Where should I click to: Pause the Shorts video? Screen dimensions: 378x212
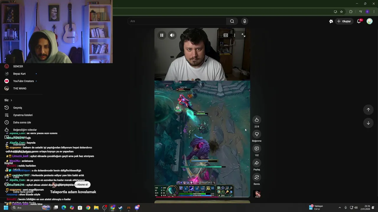point(162,35)
